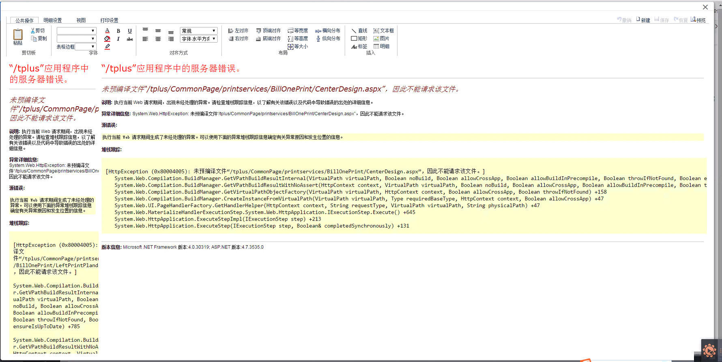The image size is (722, 362).
Task: Set vertical middle text alignment
Action: tap(158, 31)
